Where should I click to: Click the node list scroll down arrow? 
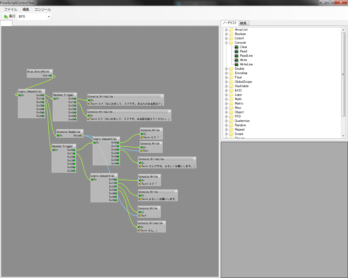click(343, 136)
